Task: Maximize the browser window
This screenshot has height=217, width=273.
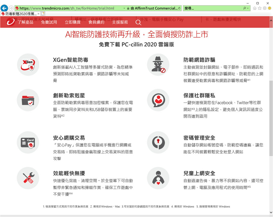Action: (x=258, y=3)
